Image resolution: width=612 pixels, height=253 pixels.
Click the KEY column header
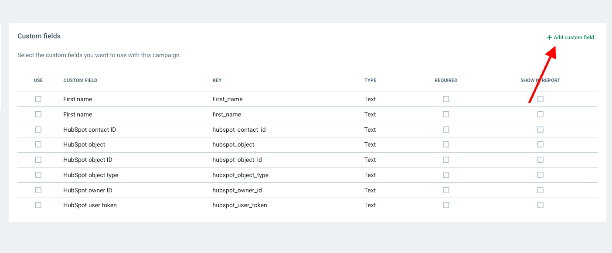[x=217, y=80]
